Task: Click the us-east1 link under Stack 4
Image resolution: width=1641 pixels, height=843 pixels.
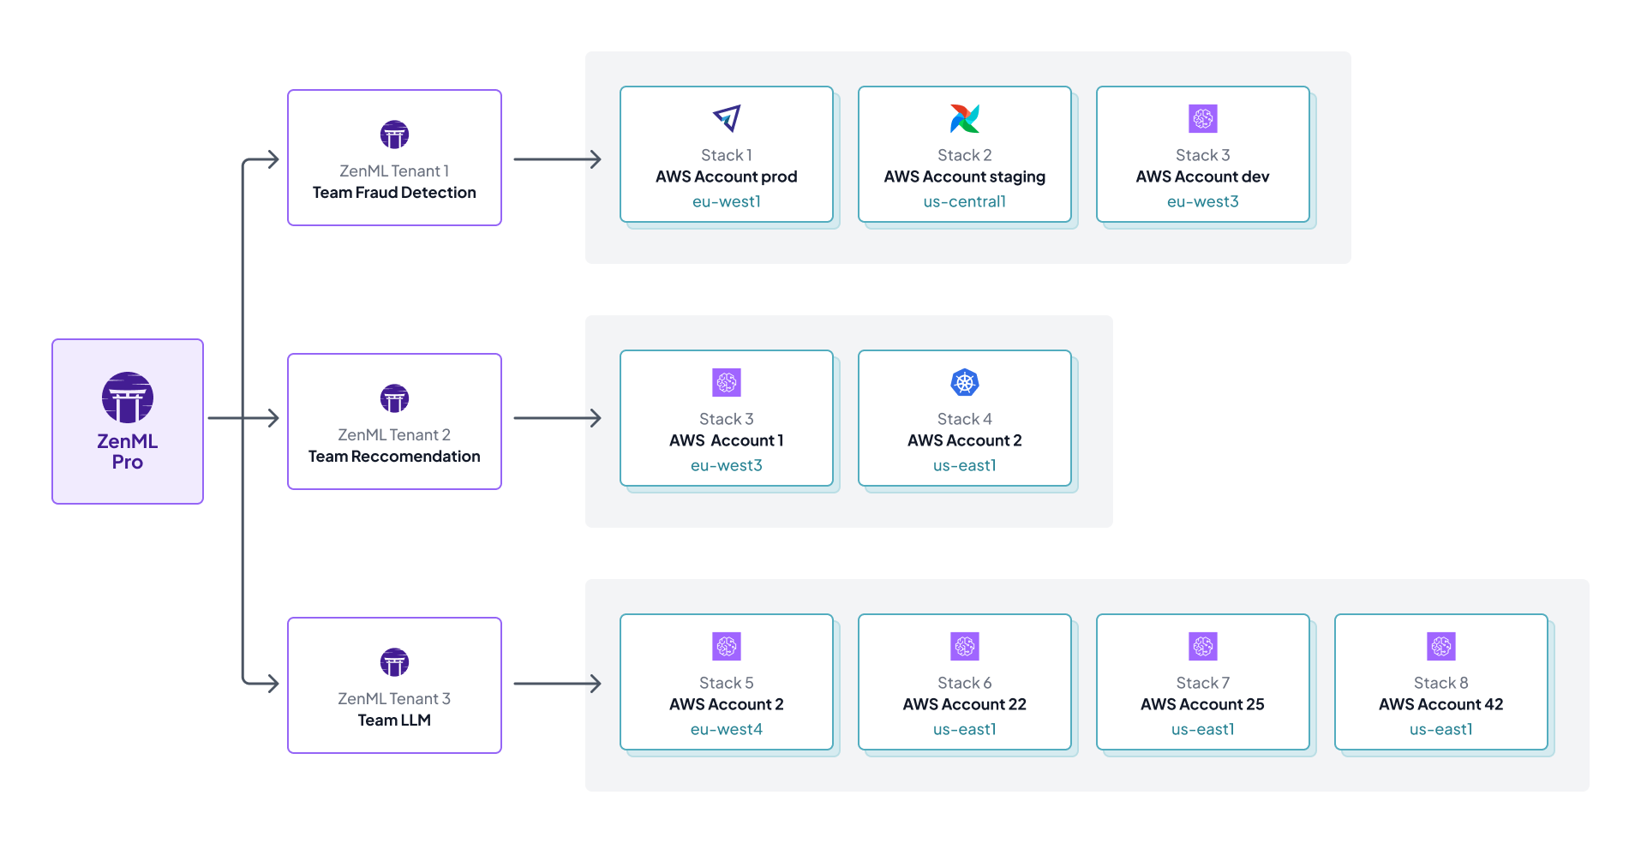Action: (964, 465)
